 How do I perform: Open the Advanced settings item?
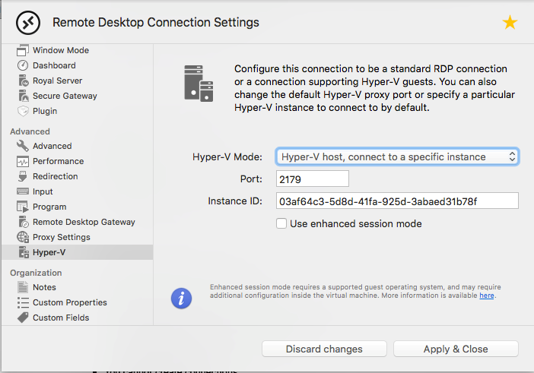coord(52,146)
